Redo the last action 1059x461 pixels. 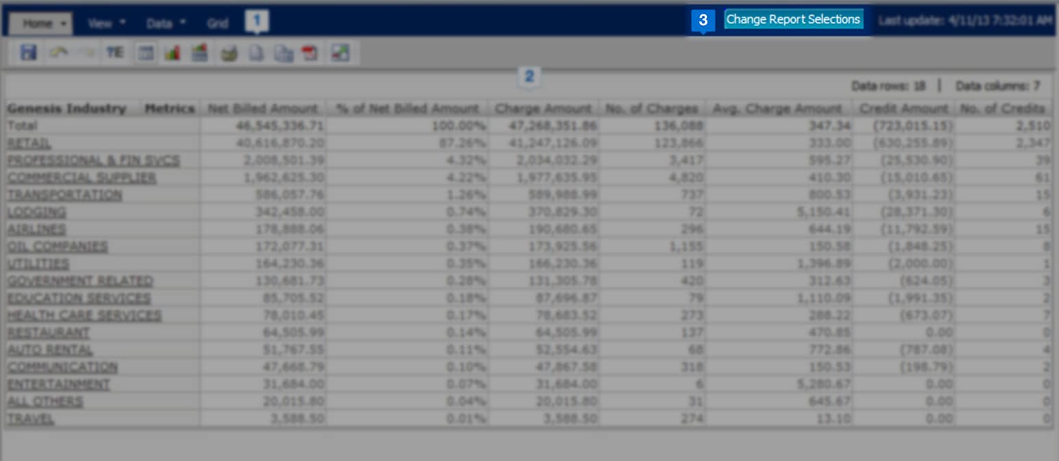[x=86, y=52]
